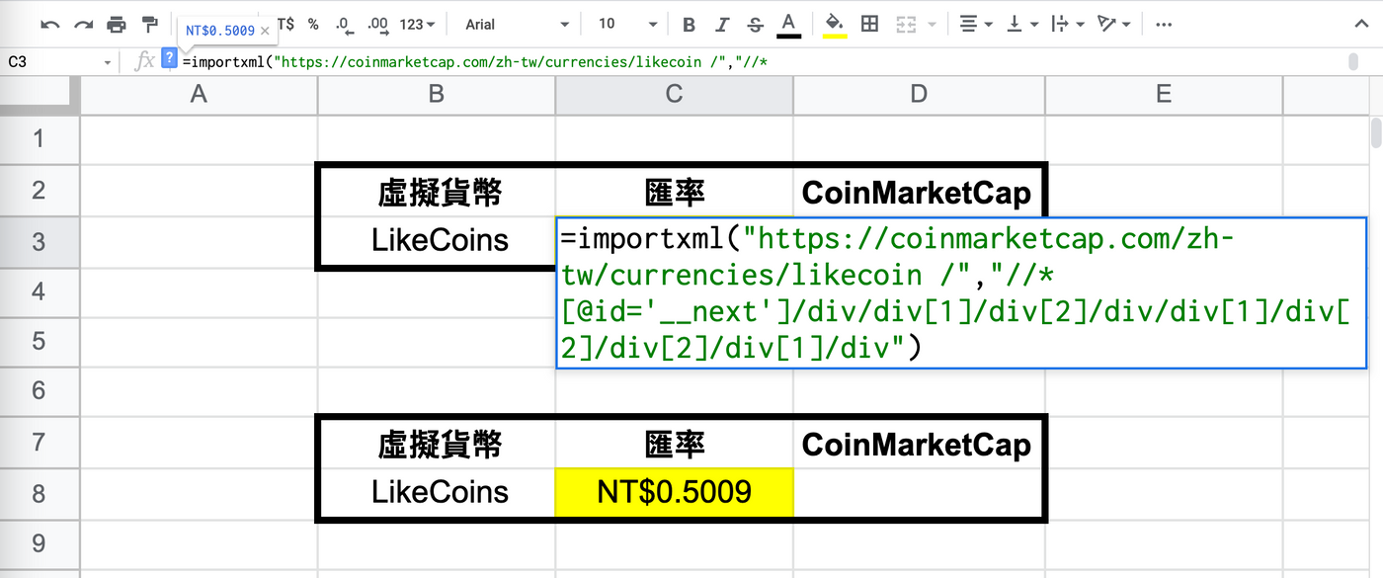This screenshot has width=1383, height=578.
Task: Open the font size 10 dropdown
Action: (x=627, y=24)
